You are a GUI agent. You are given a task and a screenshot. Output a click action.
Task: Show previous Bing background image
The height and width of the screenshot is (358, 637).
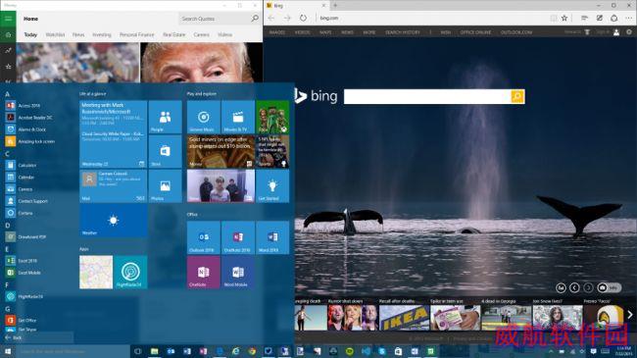574,287
